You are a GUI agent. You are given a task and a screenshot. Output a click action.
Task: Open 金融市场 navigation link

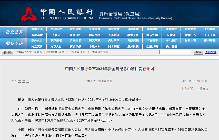(x=133, y=29)
